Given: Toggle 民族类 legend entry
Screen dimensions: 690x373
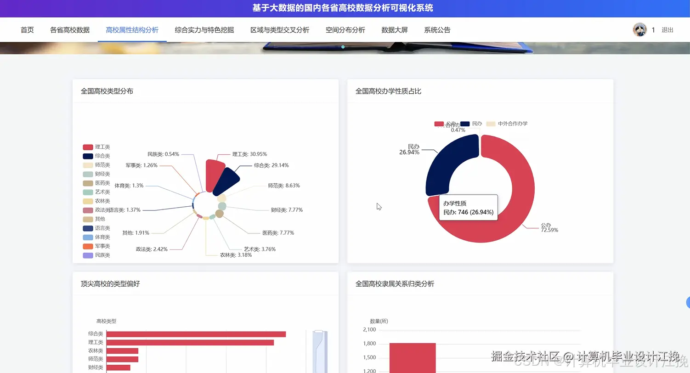Looking at the screenshot, I should 96,255.
